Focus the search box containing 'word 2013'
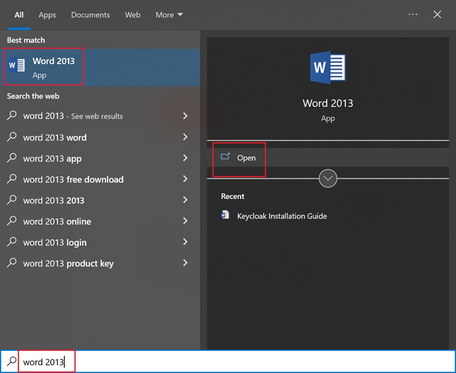This screenshot has height=373, width=456. pyautogui.click(x=228, y=361)
